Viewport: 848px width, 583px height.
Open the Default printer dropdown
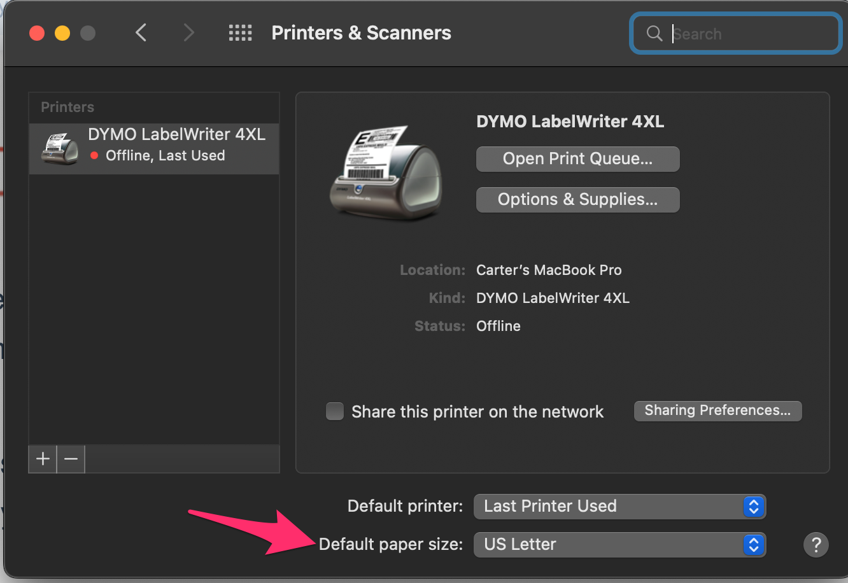tap(619, 507)
